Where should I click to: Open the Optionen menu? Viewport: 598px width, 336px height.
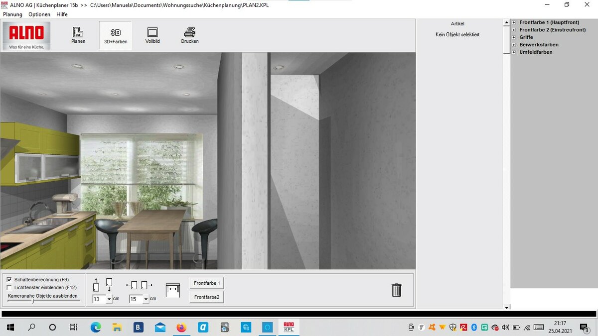39,14
